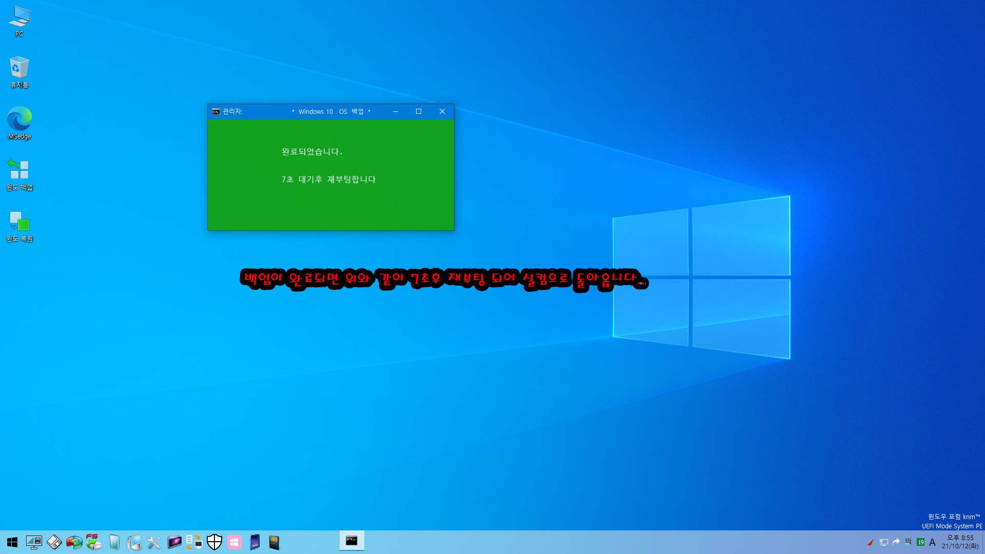
Task: Toggle the A input language indicator
Action: (932, 542)
